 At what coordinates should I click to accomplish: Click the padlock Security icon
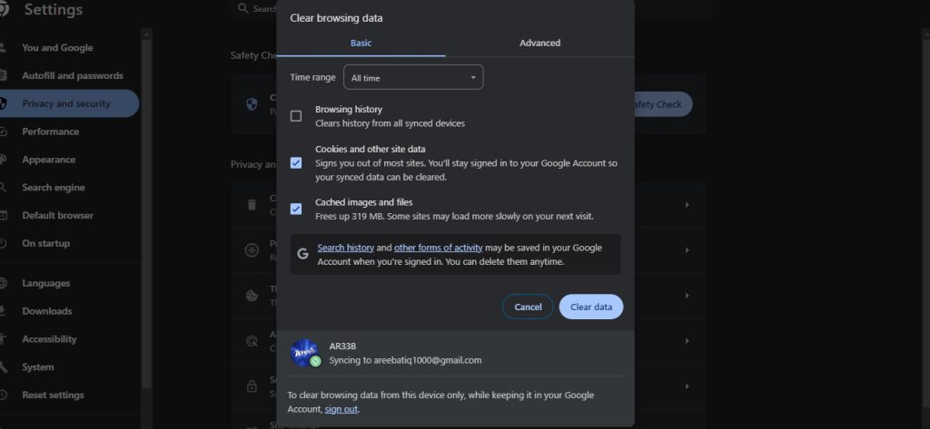point(252,386)
